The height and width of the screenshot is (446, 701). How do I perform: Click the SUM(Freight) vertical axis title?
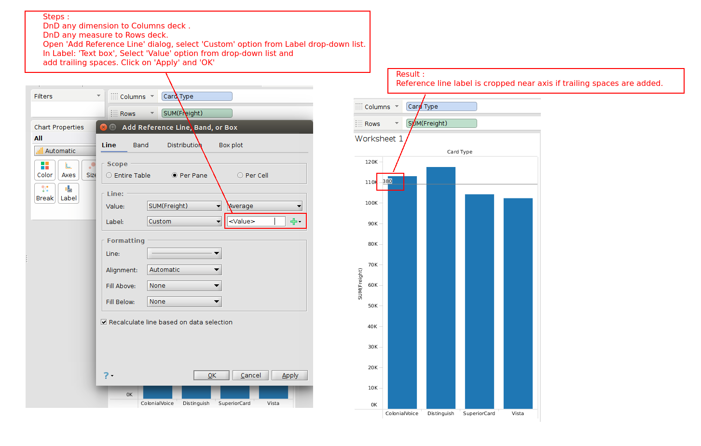coord(360,284)
